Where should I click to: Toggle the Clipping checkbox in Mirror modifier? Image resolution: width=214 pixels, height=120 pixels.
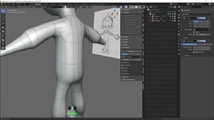(x=194, y=32)
